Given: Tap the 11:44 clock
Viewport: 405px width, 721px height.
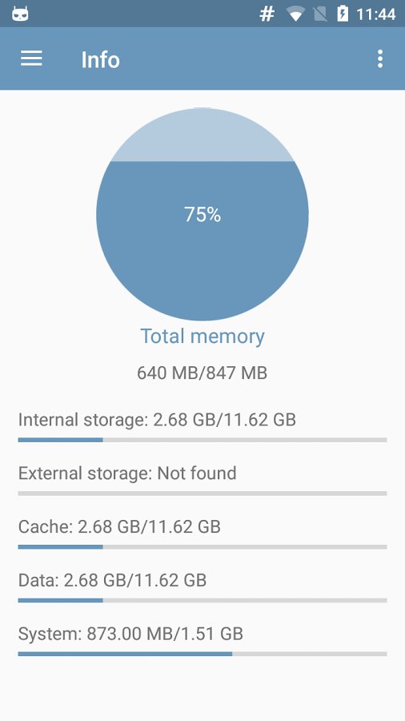Looking at the screenshot, I should 376,14.
